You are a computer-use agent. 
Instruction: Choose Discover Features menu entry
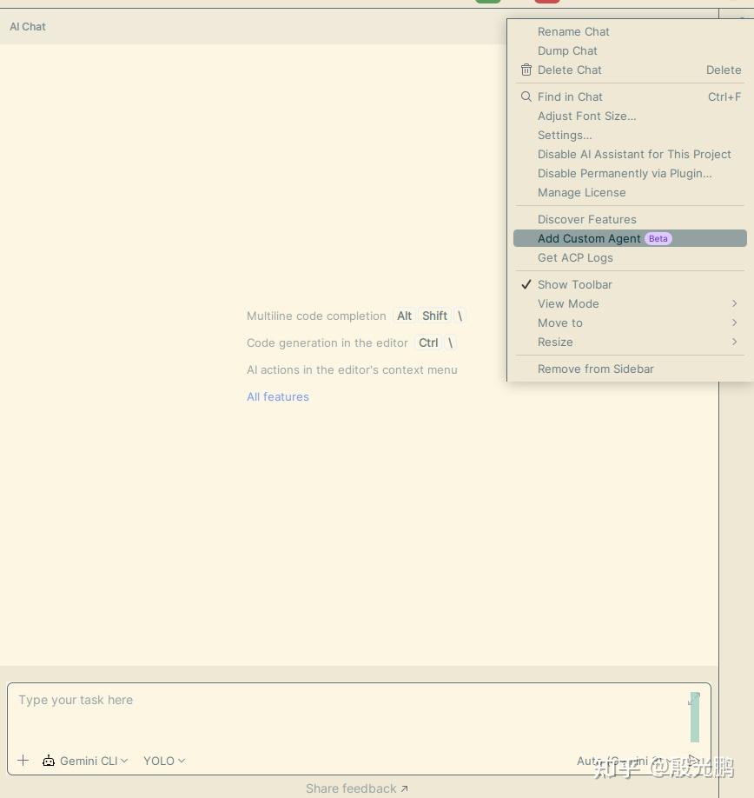coord(630,219)
